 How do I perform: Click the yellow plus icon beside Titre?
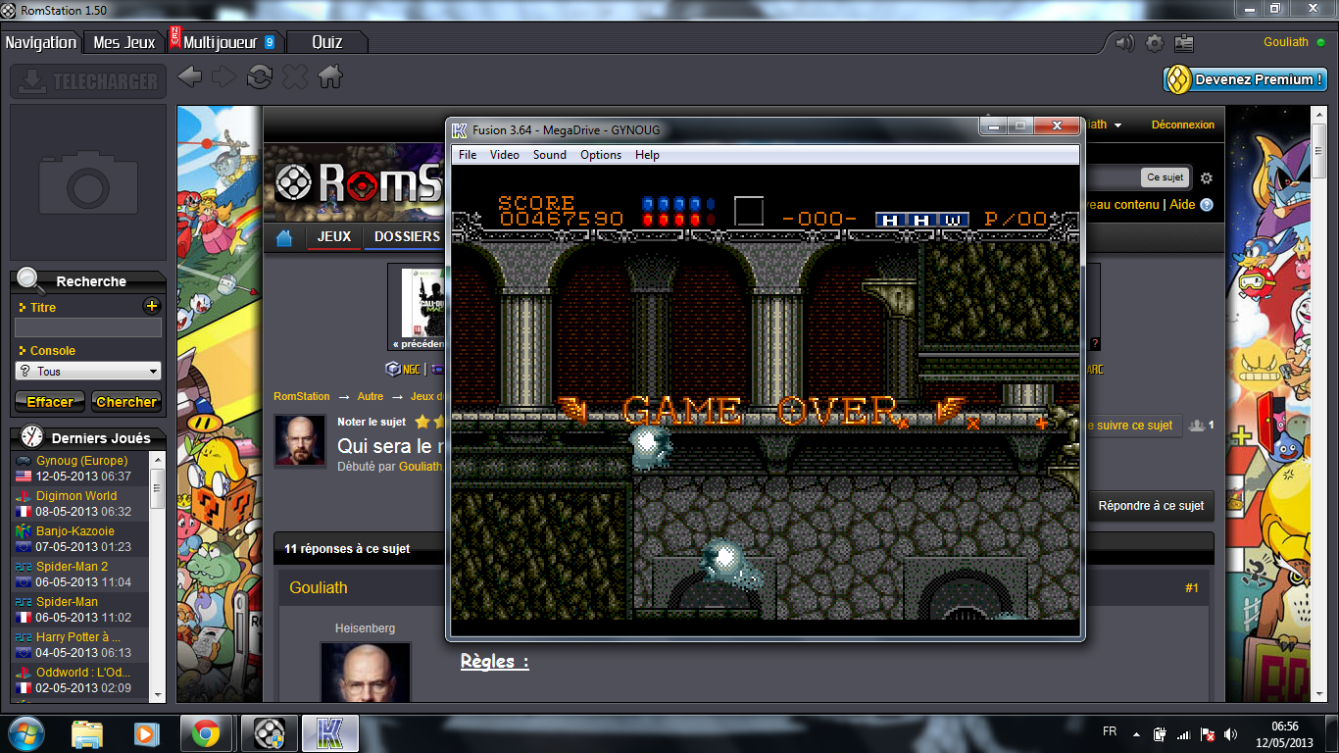[x=151, y=307]
